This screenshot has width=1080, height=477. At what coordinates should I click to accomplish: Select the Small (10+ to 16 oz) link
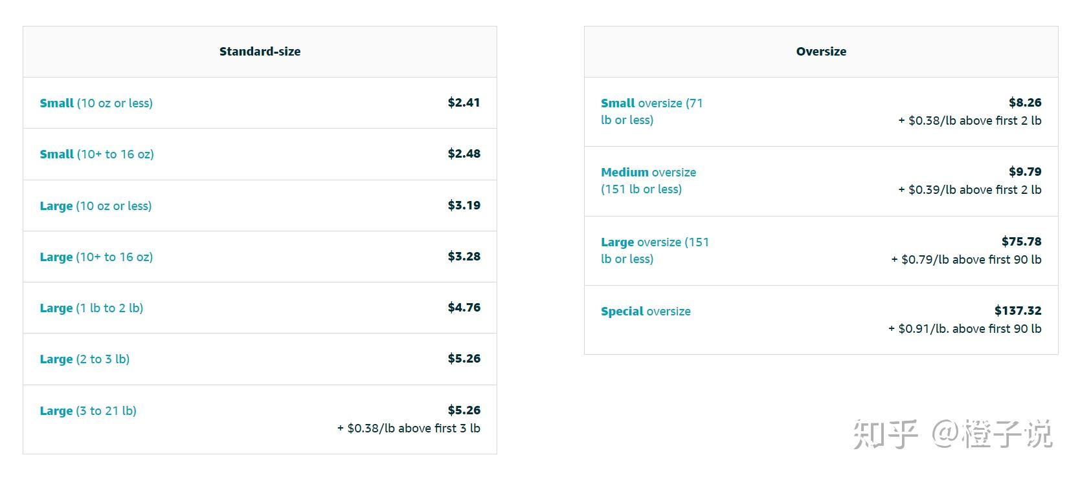97,154
